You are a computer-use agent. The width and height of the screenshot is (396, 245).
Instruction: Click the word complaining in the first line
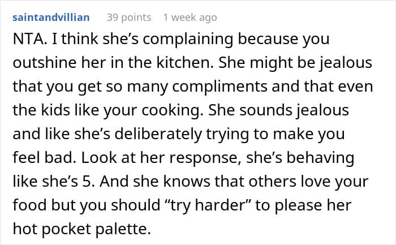point(188,39)
